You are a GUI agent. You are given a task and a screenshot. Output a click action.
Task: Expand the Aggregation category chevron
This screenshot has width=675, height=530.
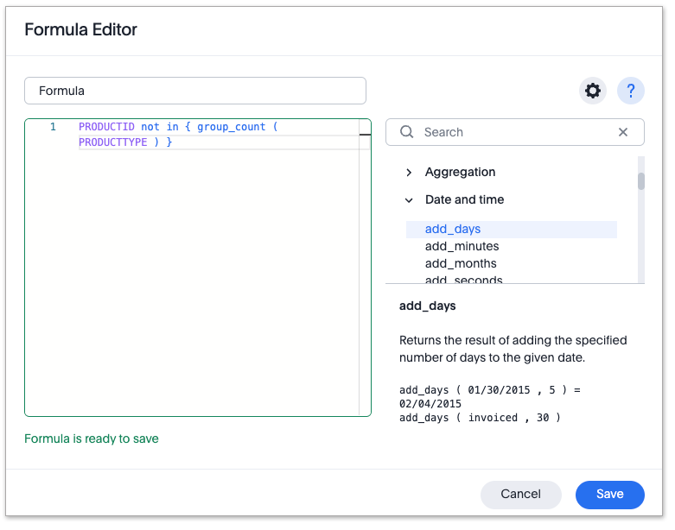coord(409,173)
